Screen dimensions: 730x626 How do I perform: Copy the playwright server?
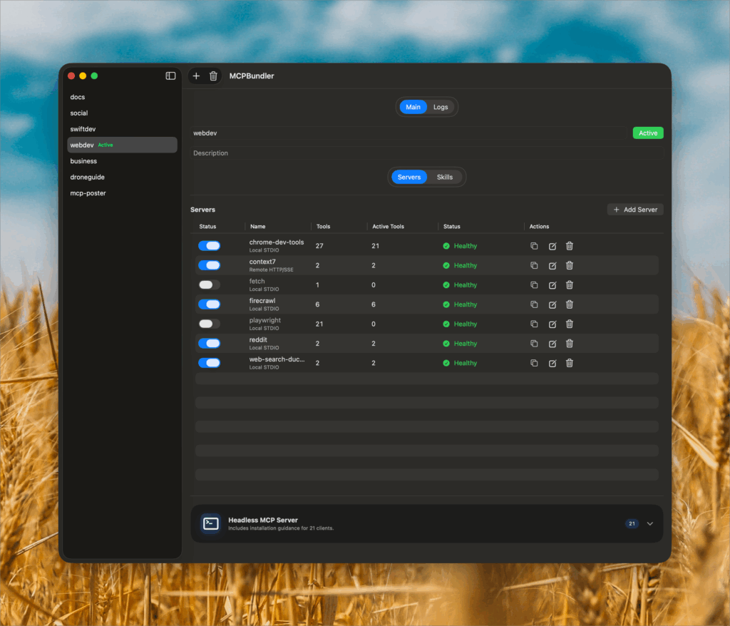pos(534,324)
